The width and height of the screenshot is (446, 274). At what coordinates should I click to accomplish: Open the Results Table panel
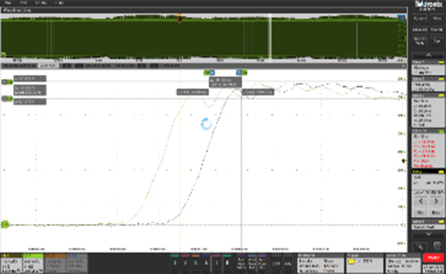[420, 41]
